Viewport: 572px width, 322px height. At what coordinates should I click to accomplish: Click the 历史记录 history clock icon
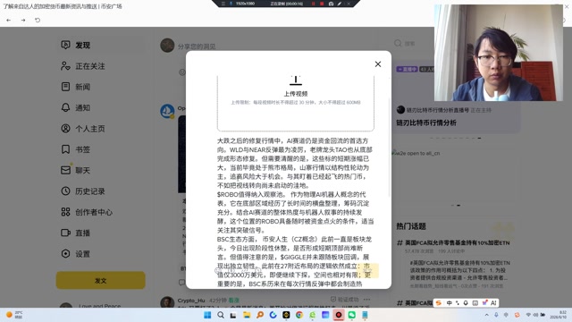point(65,191)
